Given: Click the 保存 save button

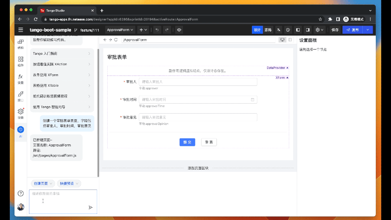Looking at the screenshot, I should pos(335,30).
